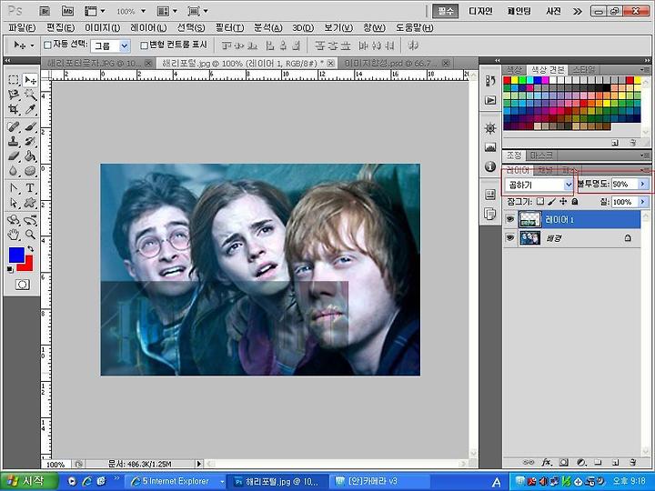Viewport: 655px width, 491px height.
Task: Open the 칠 fill slider arrow
Action: (643, 202)
